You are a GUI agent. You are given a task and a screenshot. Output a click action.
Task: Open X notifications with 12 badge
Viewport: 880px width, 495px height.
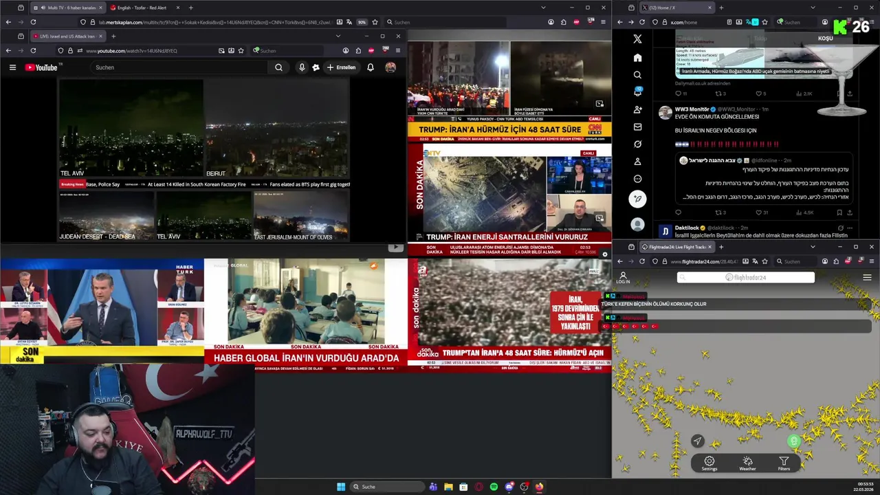[x=637, y=92]
